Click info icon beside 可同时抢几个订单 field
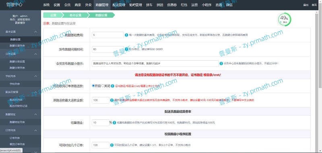Screen dimensions: 322x153 click(112, 145)
